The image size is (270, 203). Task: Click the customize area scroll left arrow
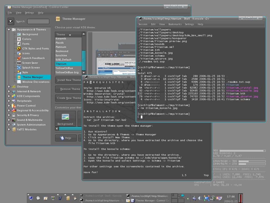pyautogui.click(x=57, y=129)
